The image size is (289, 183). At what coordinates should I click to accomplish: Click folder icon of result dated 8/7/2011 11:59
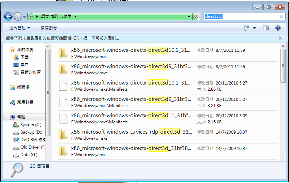point(63,53)
